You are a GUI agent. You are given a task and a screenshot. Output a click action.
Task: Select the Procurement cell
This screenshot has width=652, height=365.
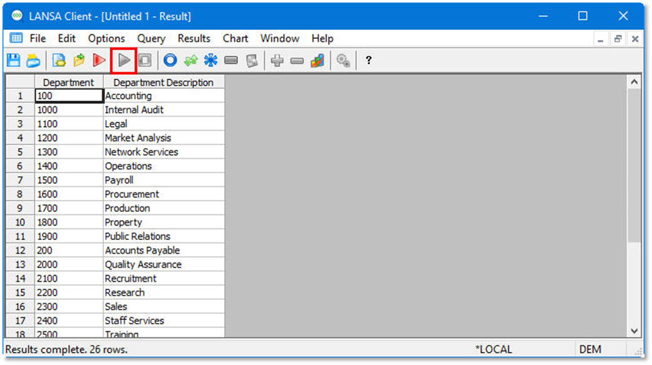coord(163,194)
